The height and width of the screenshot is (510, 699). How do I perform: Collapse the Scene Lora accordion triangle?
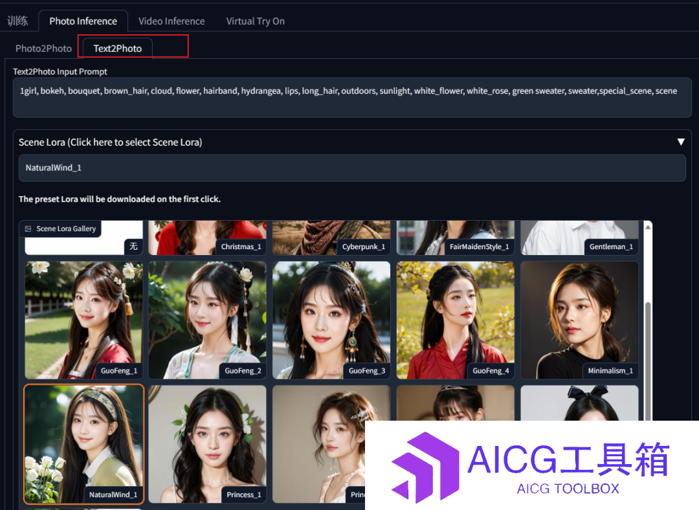tap(681, 142)
